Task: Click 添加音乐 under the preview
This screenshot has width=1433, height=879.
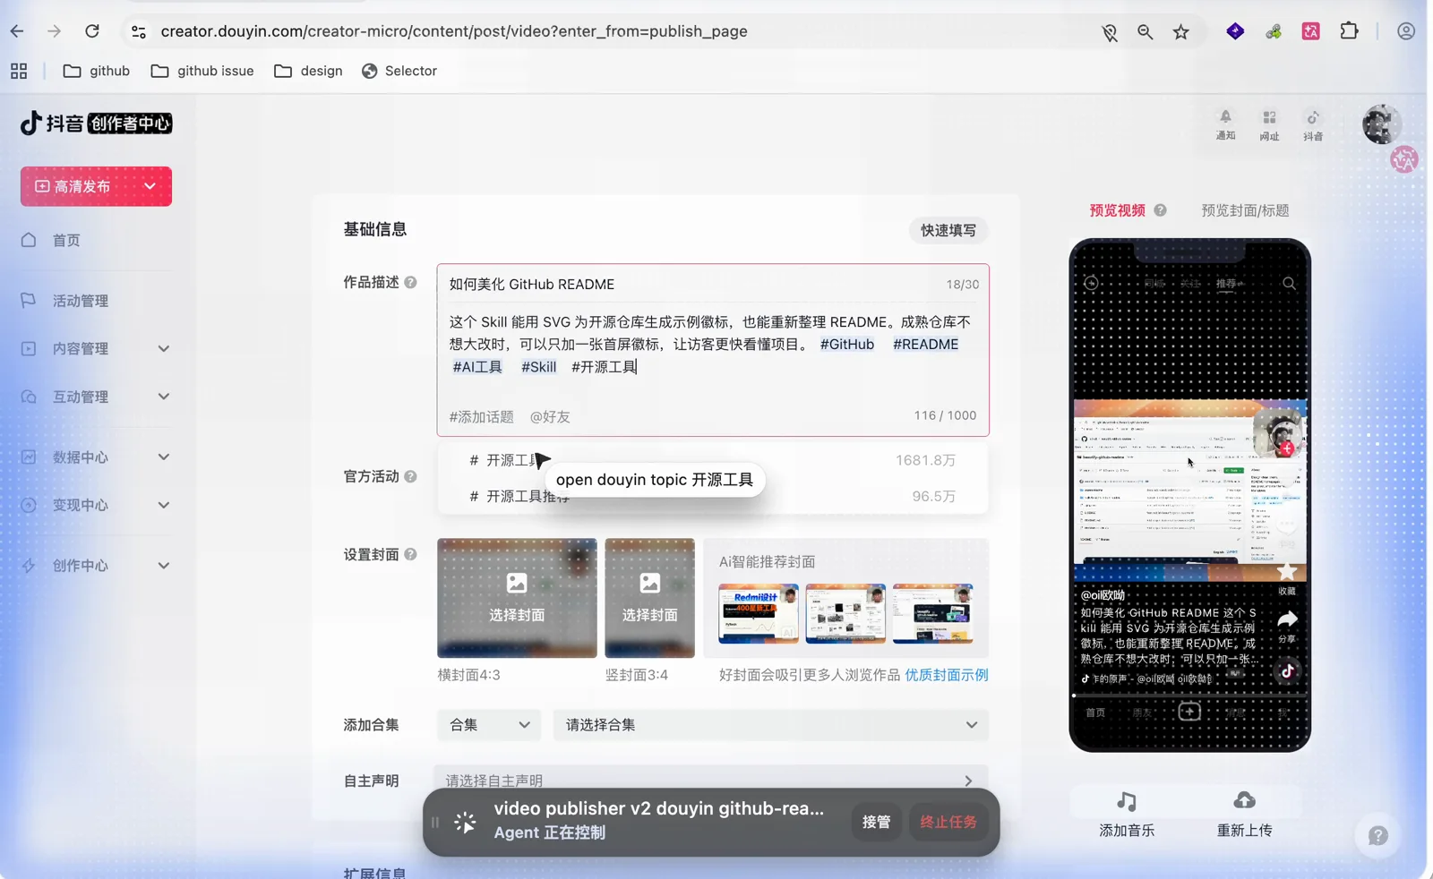Action: pos(1127,814)
